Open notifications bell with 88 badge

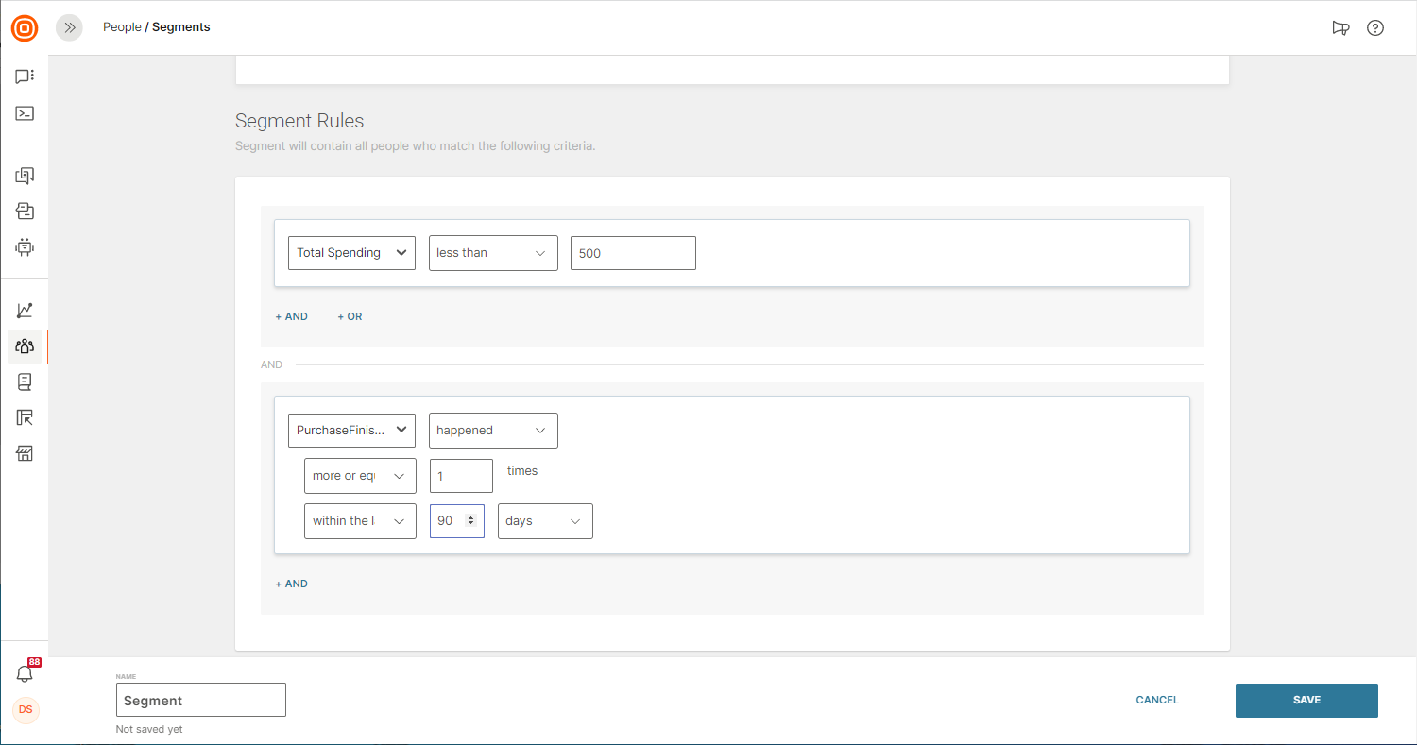(25, 673)
